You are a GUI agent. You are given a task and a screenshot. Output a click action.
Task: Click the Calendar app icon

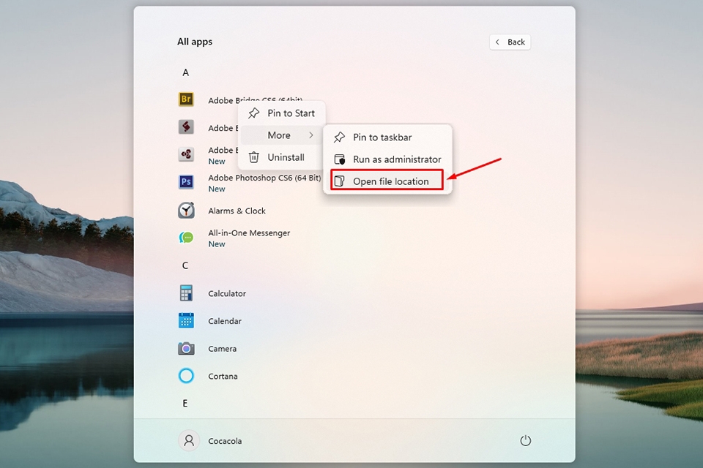coord(185,321)
